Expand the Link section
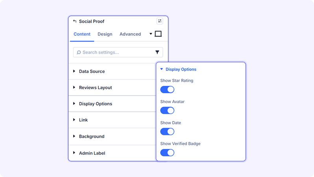 coord(112,120)
